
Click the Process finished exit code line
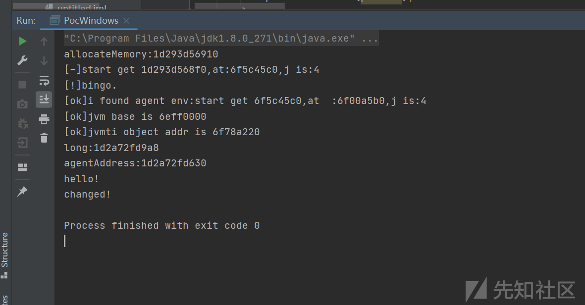coord(161,226)
